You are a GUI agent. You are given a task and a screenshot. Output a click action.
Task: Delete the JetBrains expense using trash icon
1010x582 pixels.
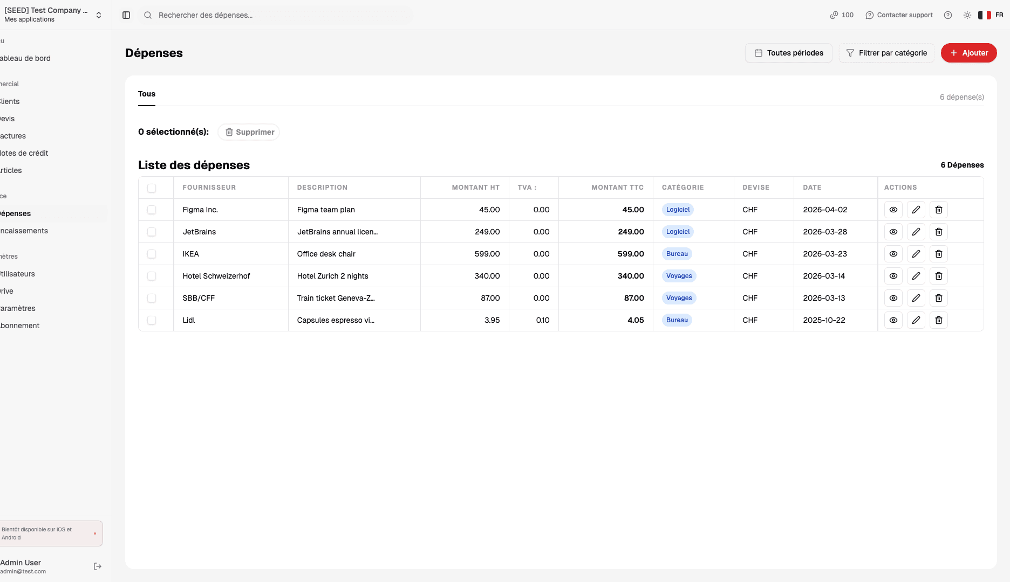pos(939,232)
